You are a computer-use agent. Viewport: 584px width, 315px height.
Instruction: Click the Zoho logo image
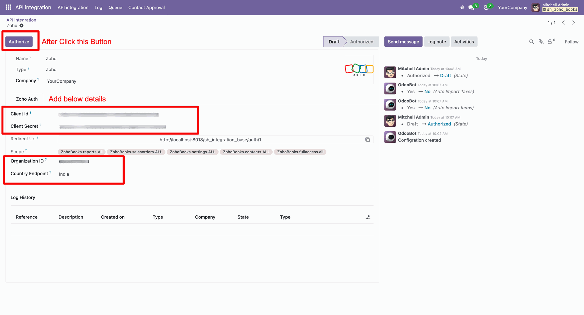(x=359, y=70)
